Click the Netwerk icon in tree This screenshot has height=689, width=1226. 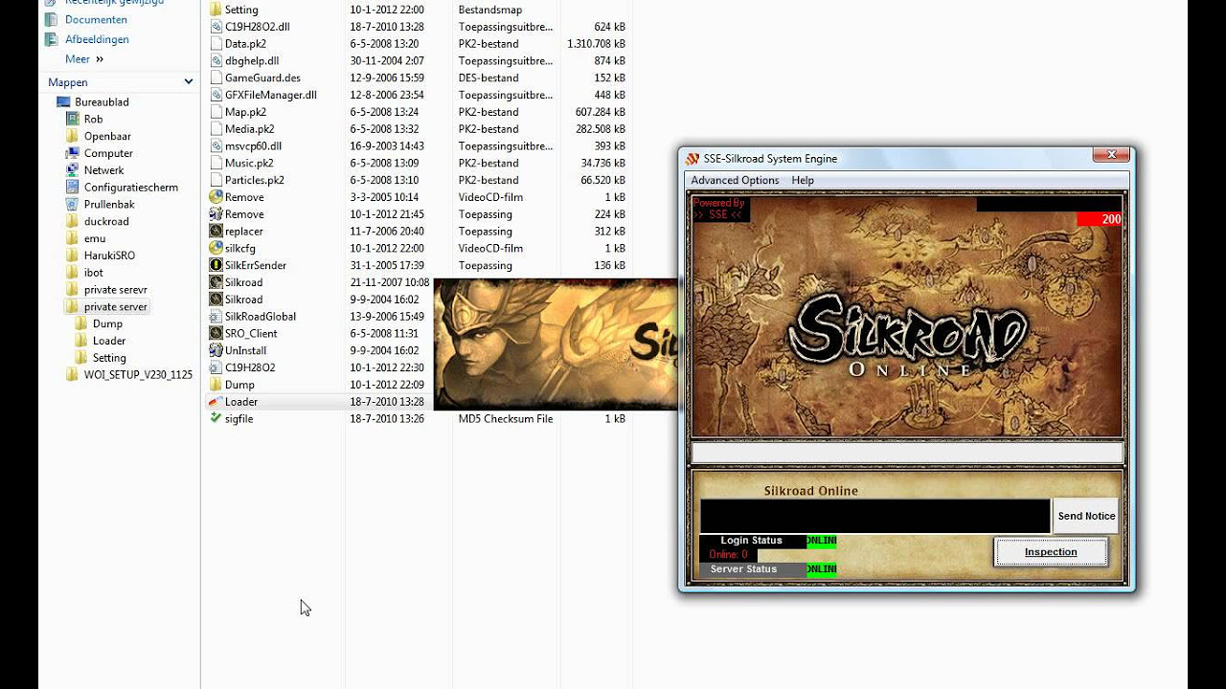pyautogui.click(x=72, y=170)
